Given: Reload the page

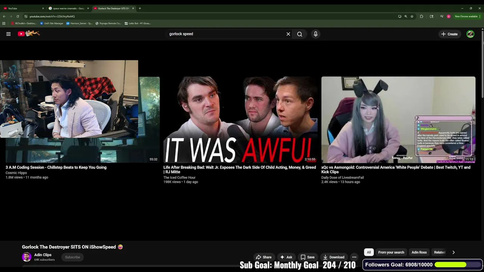Looking at the screenshot, I should coord(18,16).
